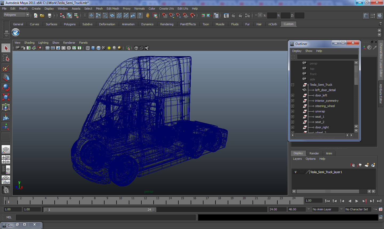Save the current scene
The height and width of the screenshot is (229, 384).
click(x=49, y=15)
